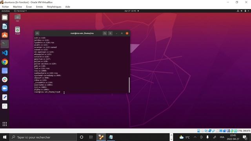Open the terminal hamburger menu
Screen dimensions: 251x141
point(110,33)
